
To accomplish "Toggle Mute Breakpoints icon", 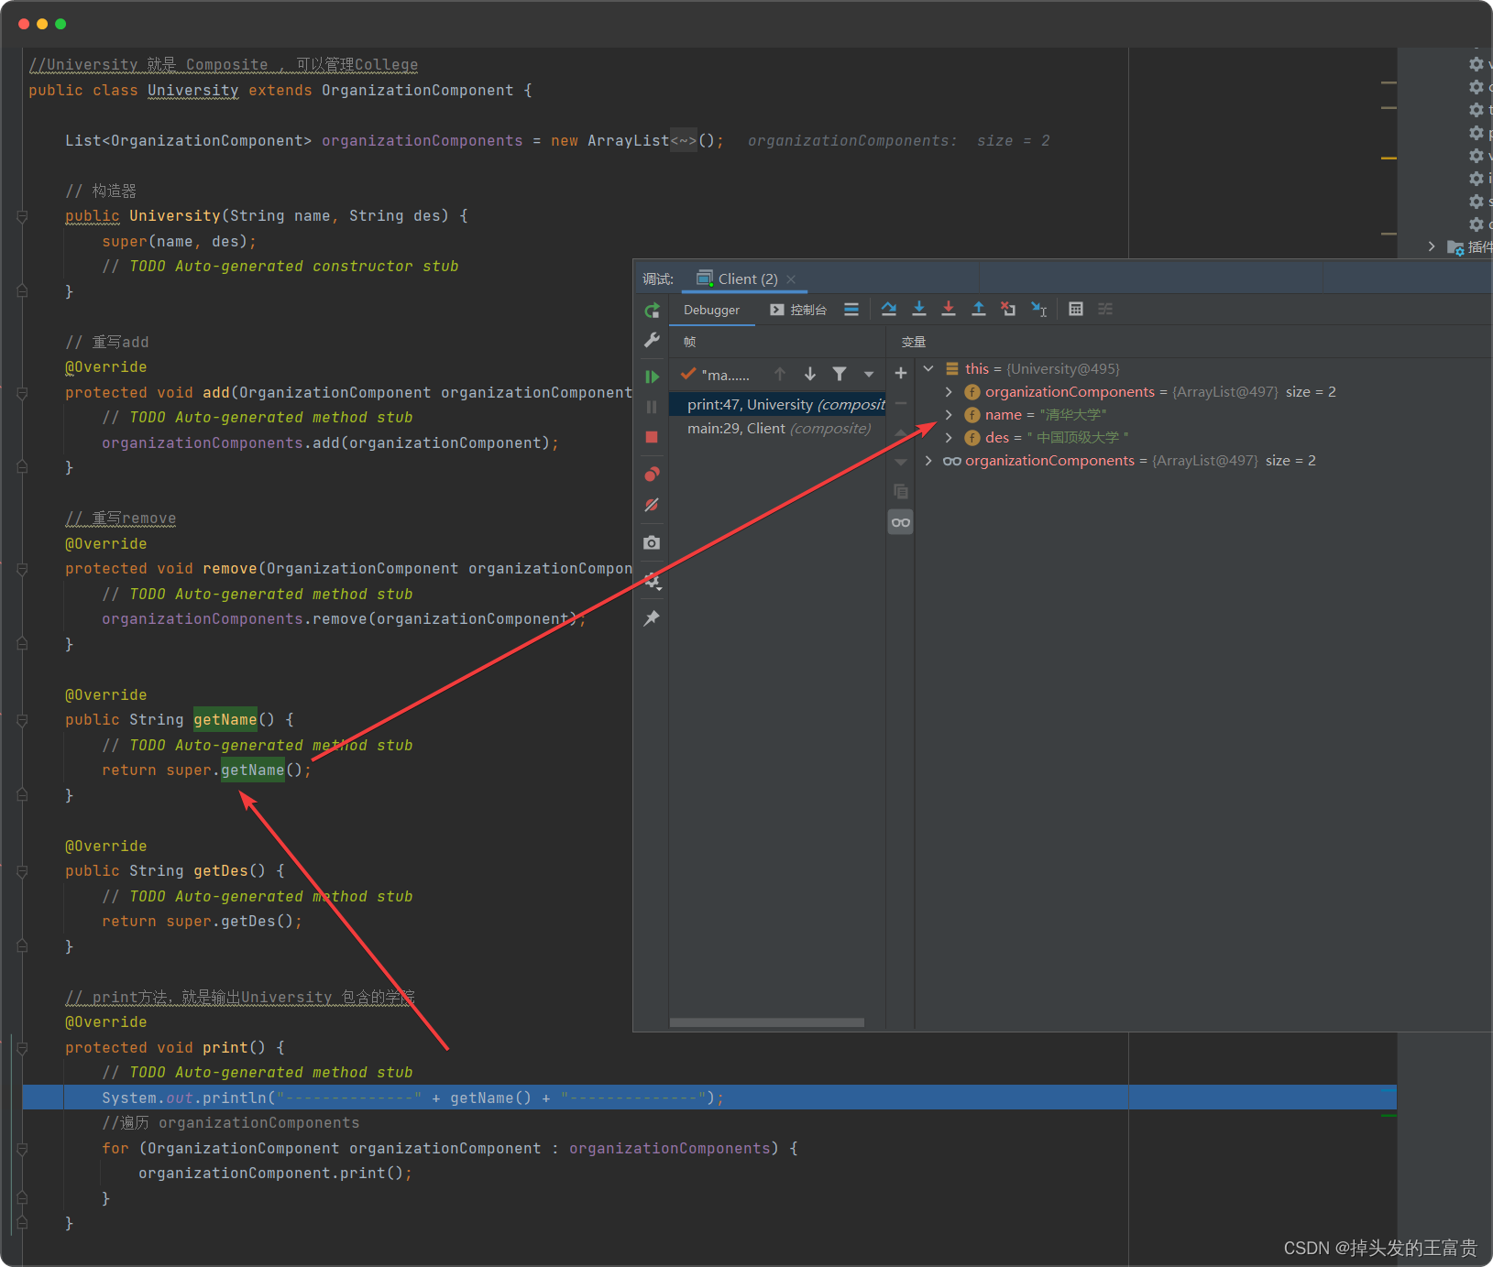I will (x=652, y=505).
